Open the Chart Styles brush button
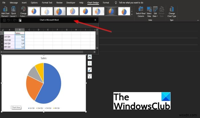200x118 pixels. (x=90, y=70)
